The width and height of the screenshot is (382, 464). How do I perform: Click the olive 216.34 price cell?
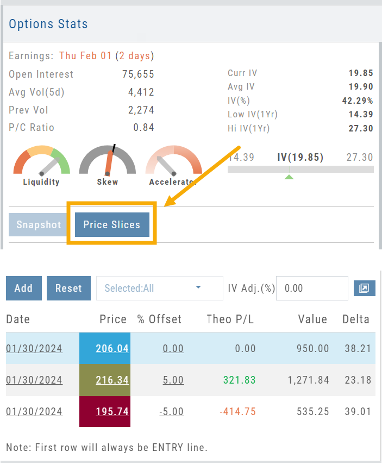pyautogui.click(x=105, y=380)
